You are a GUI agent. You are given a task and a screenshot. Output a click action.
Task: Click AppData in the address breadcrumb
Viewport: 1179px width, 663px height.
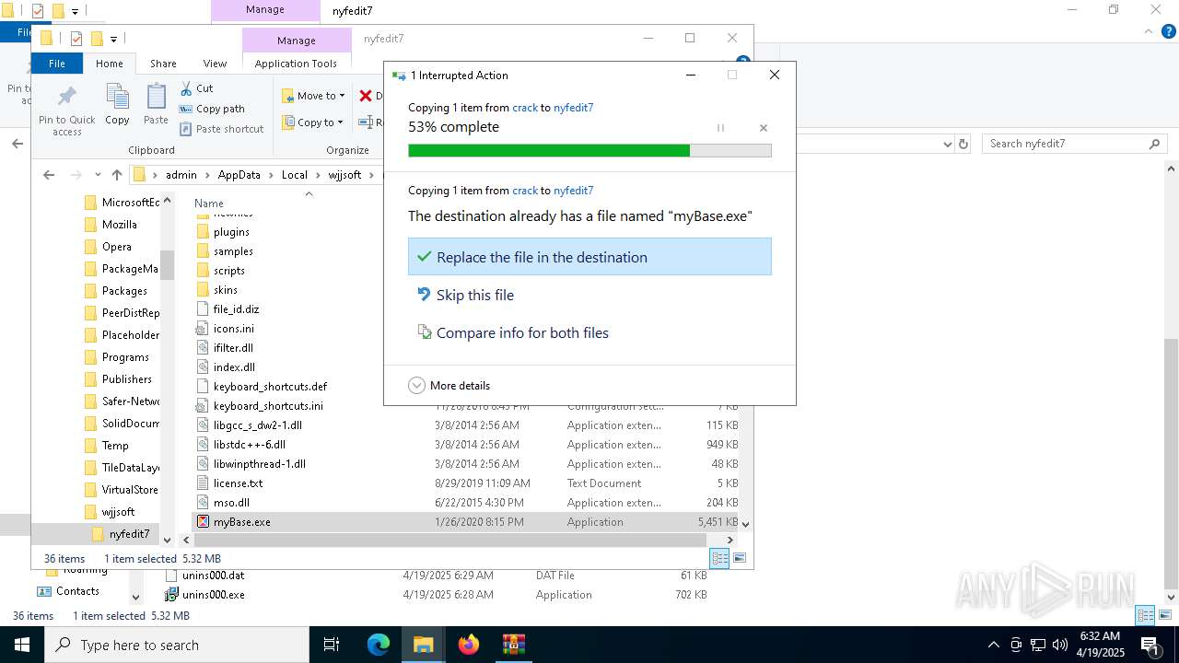tap(239, 175)
